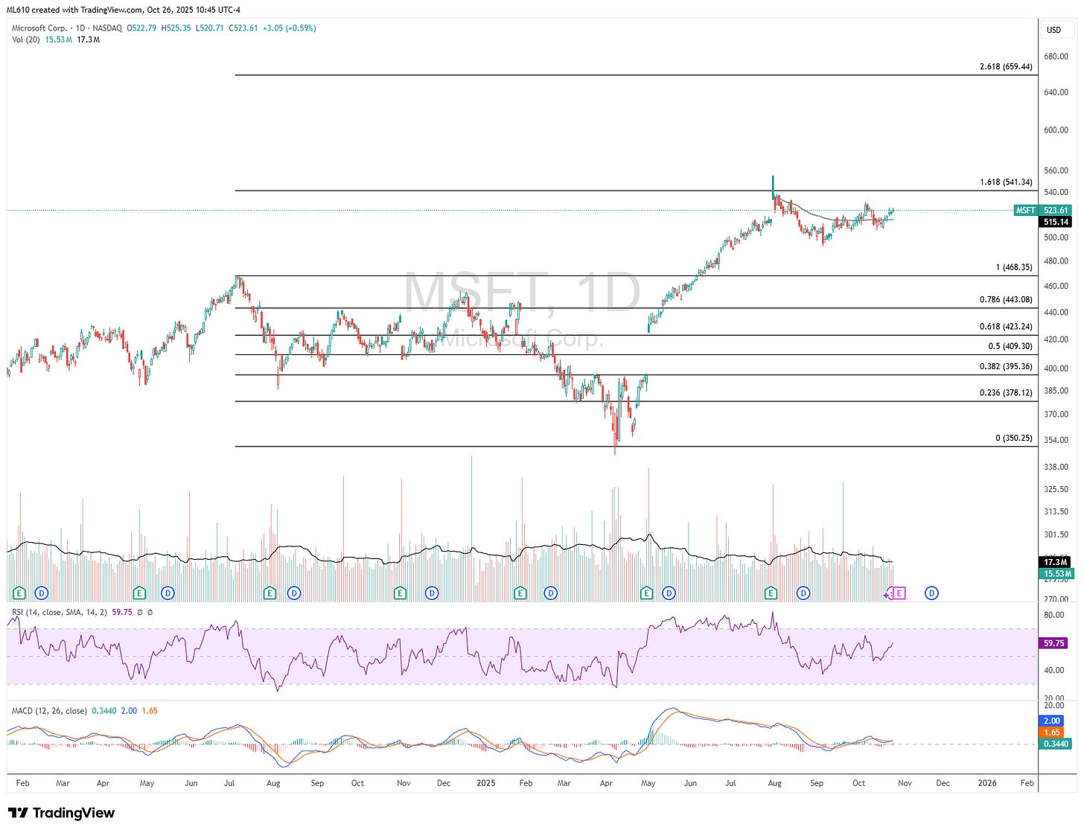This screenshot has width=1084, height=833.
Task: Select the earnings E marker near August 2025
Action: (x=771, y=593)
